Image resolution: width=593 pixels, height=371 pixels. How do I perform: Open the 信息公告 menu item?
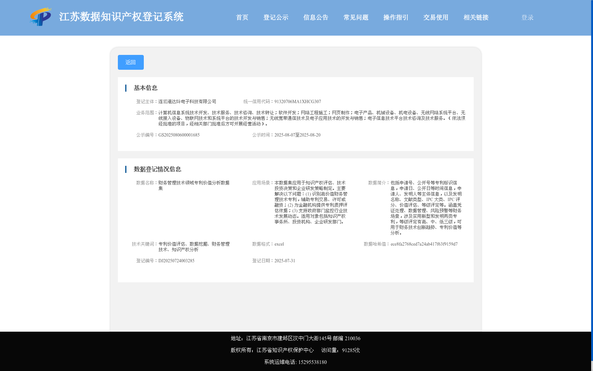coord(316,17)
